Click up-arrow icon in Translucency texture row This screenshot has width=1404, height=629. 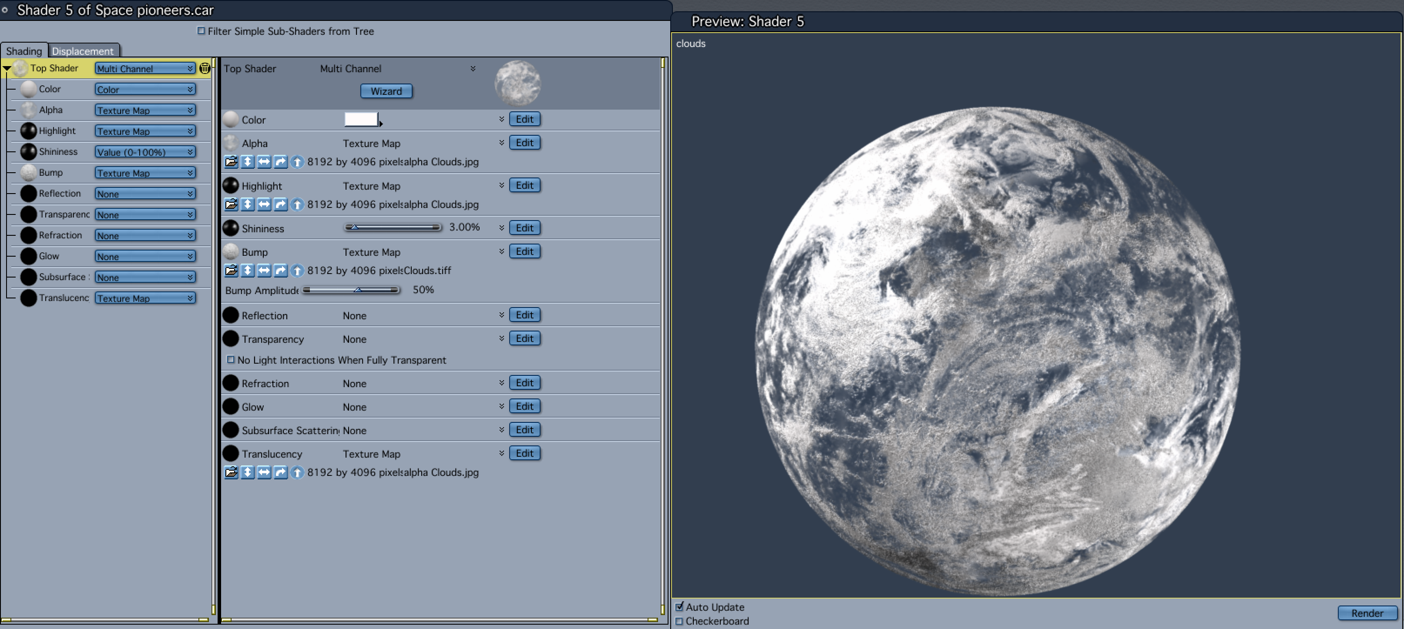[297, 472]
